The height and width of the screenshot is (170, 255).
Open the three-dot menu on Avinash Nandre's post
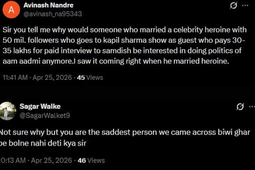[251, 6]
